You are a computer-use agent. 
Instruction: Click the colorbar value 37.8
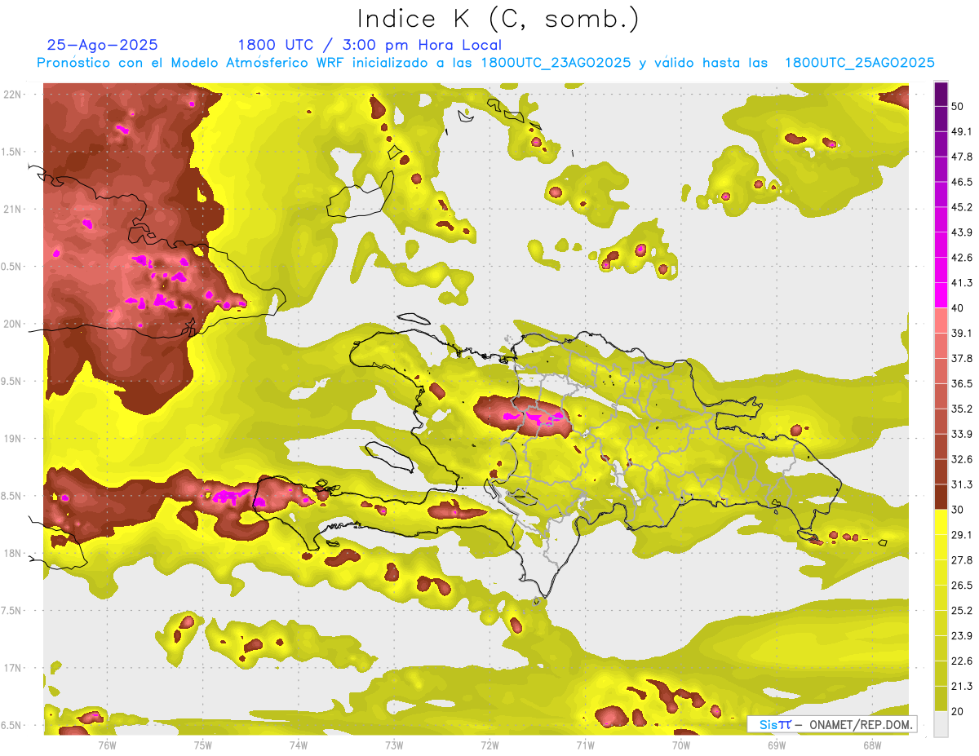(961, 358)
